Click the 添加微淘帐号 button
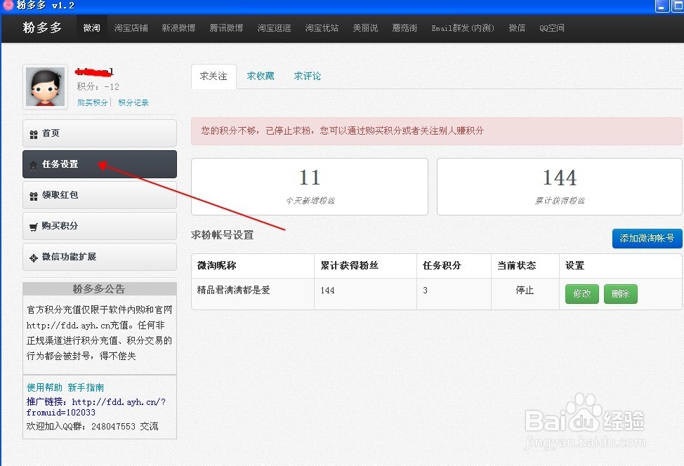 (647, 239)
